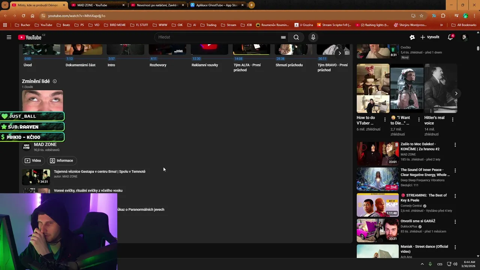Open the on-screen keyboard icon in search box
Screen dimensions: 480x270
(283, 37)
